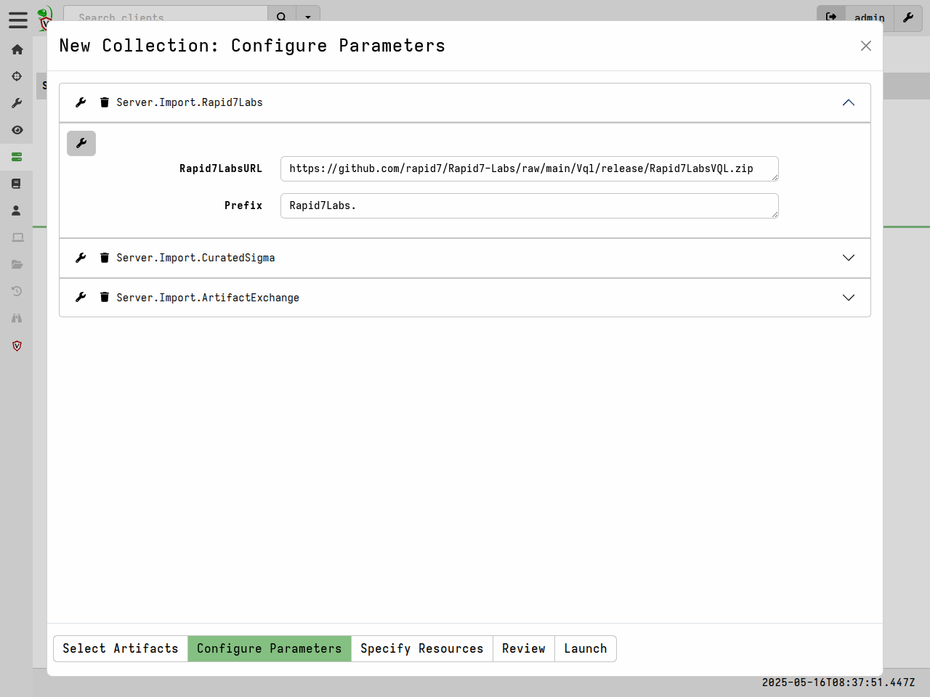This screenshot has width=930, height=697.
Task: Open the server event monitoring eye icon
Action: pos(17,130)
